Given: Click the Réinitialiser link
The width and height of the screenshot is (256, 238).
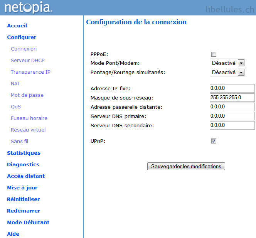Looking at the screenshot, I should coord(24,199).
